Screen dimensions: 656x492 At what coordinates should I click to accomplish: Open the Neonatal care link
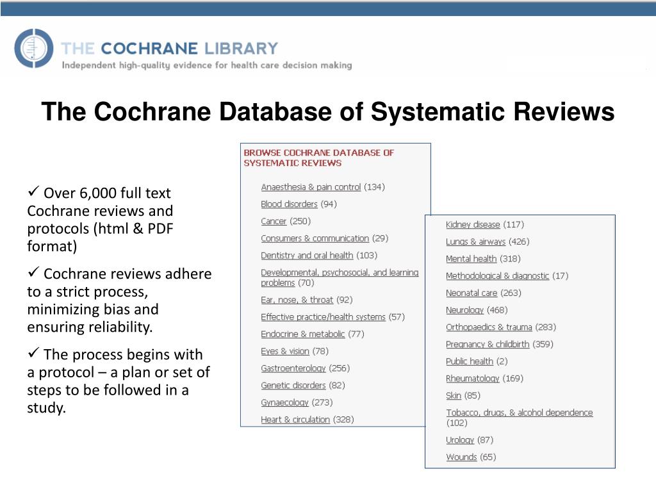coord(471,293)
